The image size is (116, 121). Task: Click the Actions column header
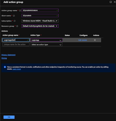96,35
